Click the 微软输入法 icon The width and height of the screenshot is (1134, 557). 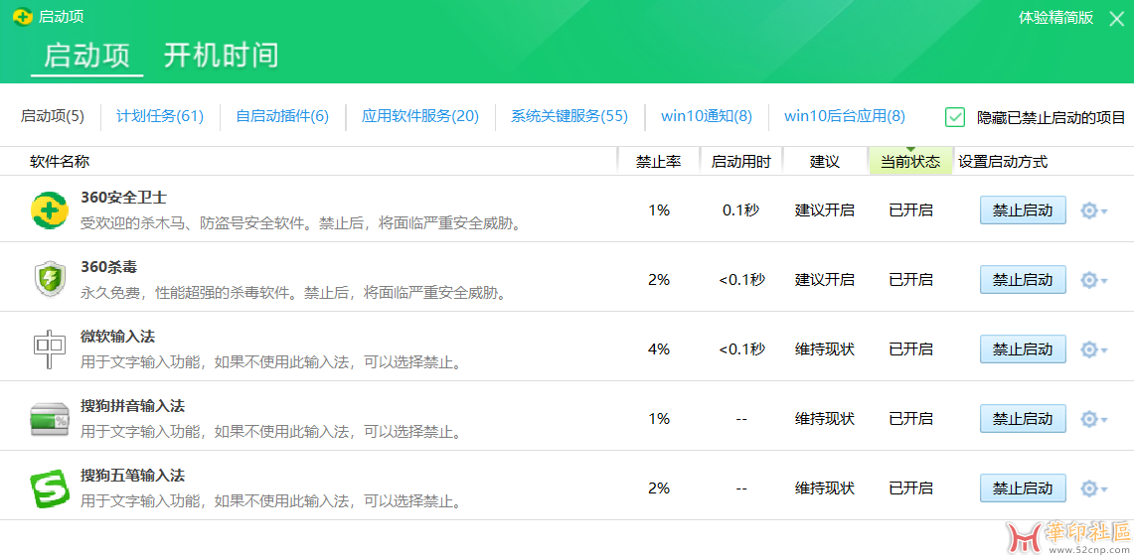click(x=49, y=348)
